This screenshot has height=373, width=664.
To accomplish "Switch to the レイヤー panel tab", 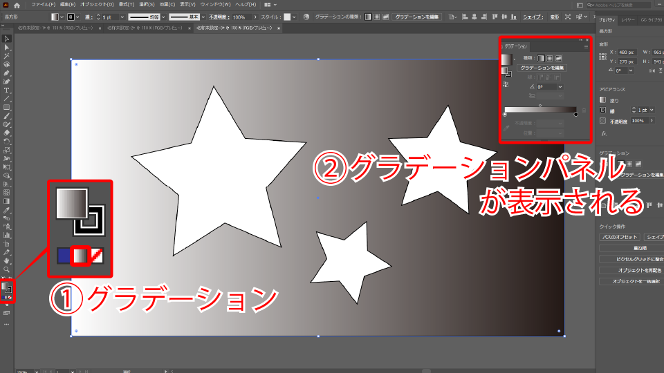I will (627, 20).
